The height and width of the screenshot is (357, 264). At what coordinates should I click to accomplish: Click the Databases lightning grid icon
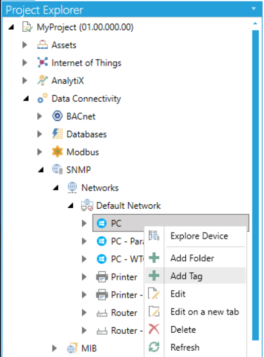point(57,134)
